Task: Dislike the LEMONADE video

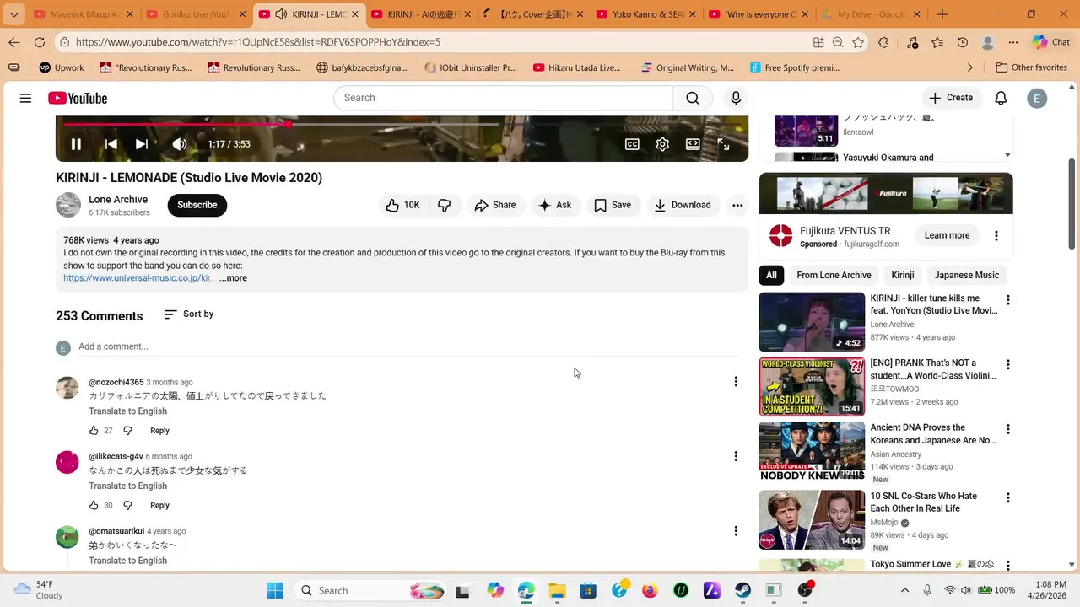Action: point(445,205)
